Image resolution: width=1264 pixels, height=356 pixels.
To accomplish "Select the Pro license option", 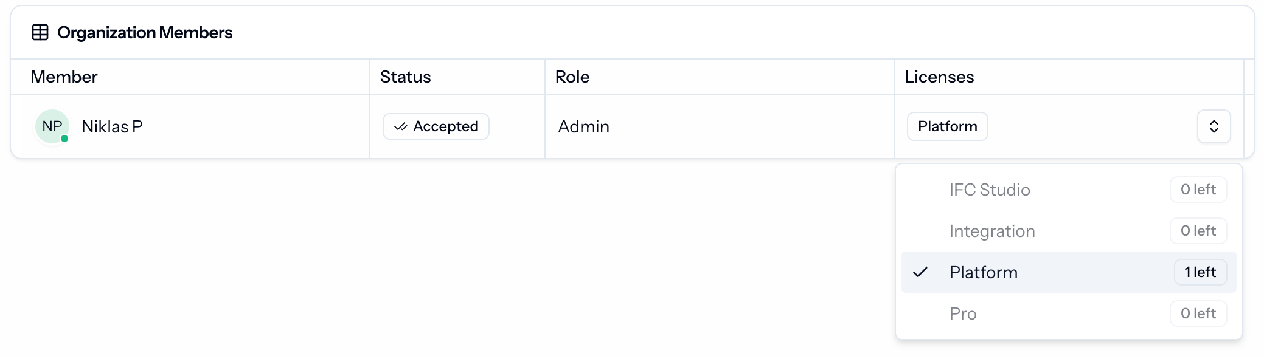I will (1069, 313).
